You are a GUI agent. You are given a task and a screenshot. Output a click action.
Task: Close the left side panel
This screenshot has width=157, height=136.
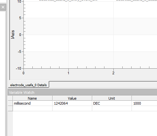click(3, 7)
